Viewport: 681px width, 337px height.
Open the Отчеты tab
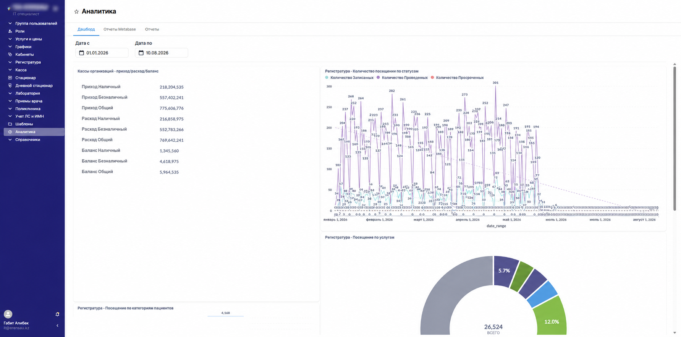(152, 29)
